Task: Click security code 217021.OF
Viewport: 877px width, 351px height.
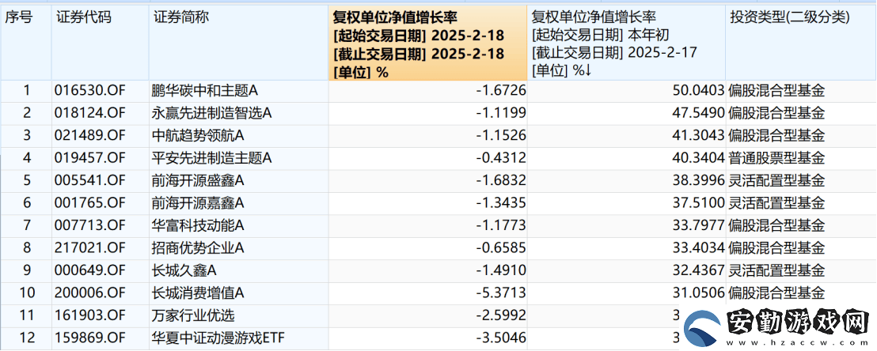Action: pos(90,248)
